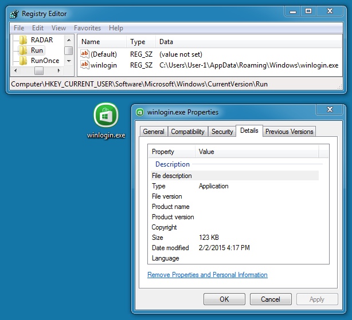This screenshot has width=352, height=320.
Task: Select the RADAR folder icon in tree
Action: [24, 40]
